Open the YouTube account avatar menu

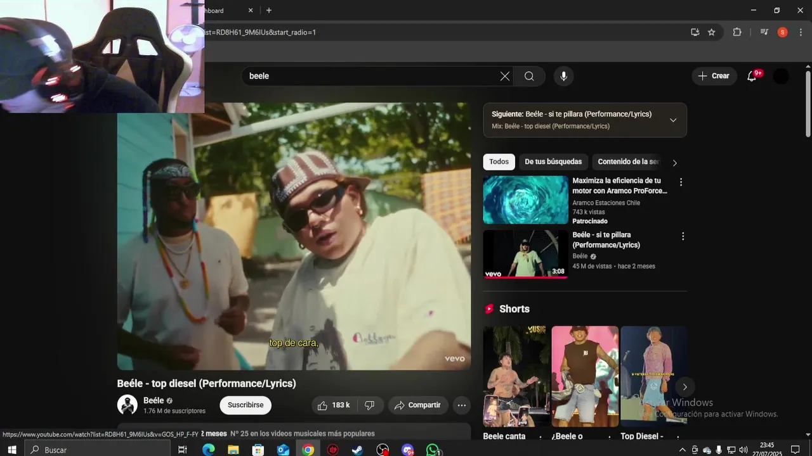pos(781,76)
